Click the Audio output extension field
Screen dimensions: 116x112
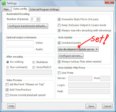point(20,49)
